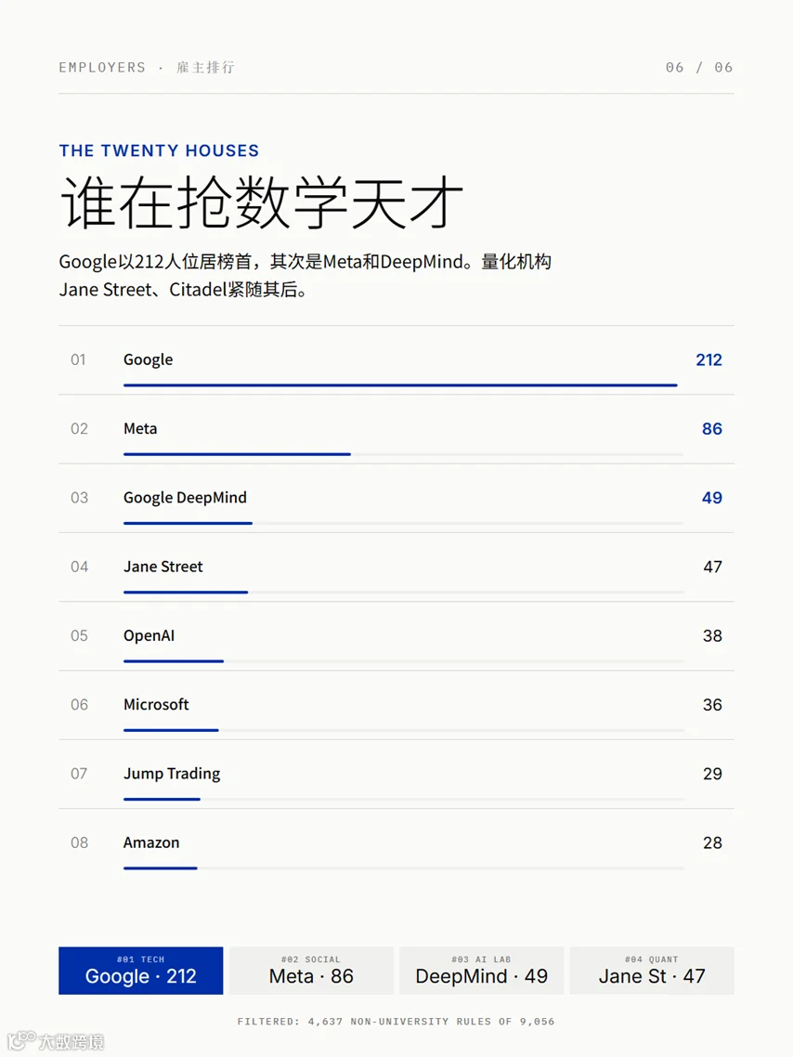This screenshot has height=1057, width=793.
Task: Click the FILTERED non-university rules footer text
Action: pyautogui.click(x=396, y=1022)
